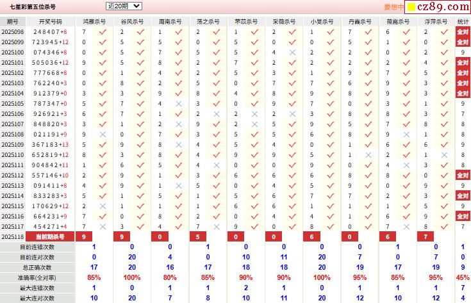
Task: Open the 近20期 period dropdown
Action: pos(124,6)
